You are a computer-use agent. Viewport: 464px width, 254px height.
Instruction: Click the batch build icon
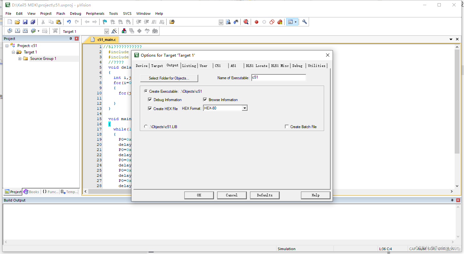(33, 31)
